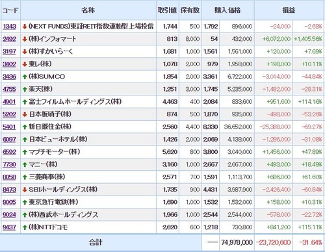The height and width of the screenshot is (252, 325).
Task: Click the red down arrow beside NEXT FUNDS
Action: (25, 27)
